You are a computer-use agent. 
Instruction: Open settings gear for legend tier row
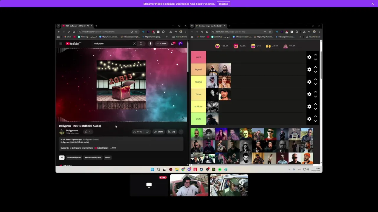(309, 69)
